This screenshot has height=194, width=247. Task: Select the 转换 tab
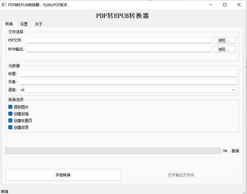point(10,24)
